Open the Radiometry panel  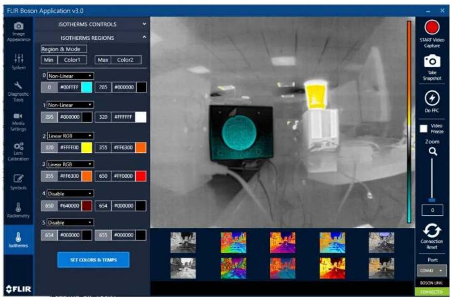(x=18, y=210)
